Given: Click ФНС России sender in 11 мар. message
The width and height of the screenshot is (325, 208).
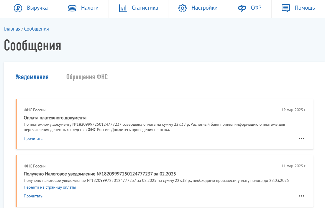Looking at the screenshot, I should click(35, 166).
